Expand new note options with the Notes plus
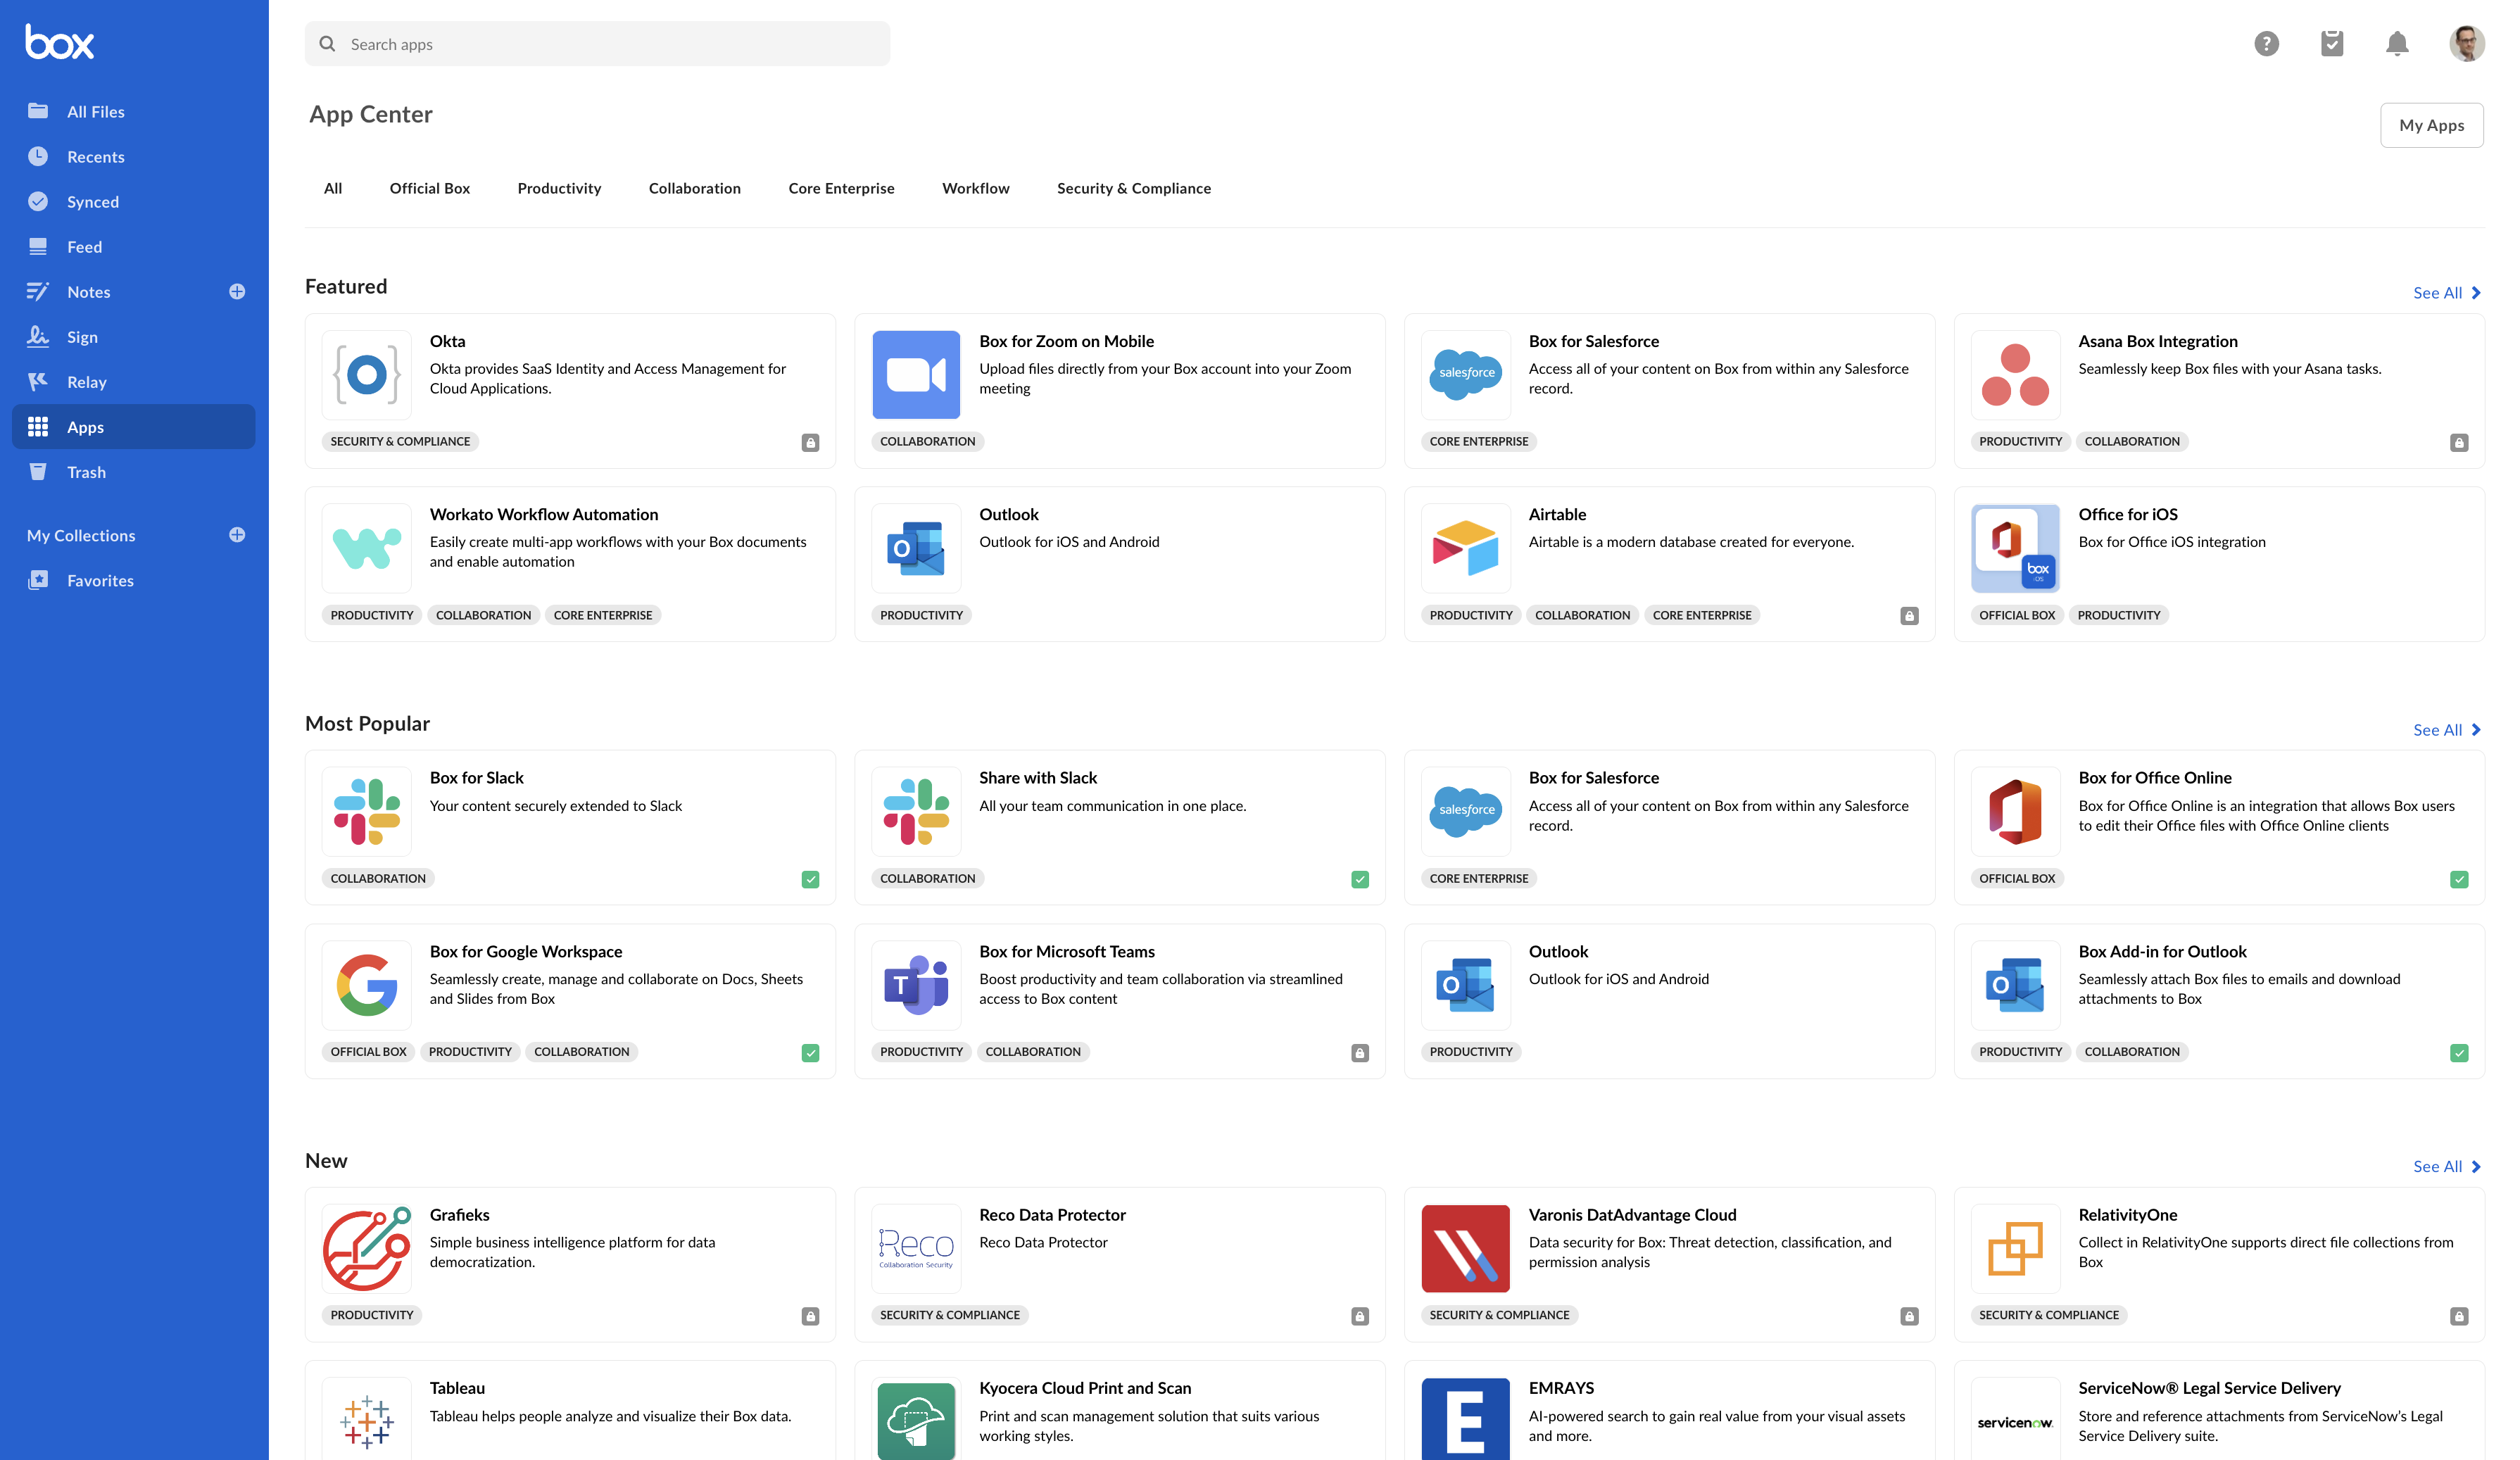The width and height of the screenshot is (2520, 1460). click(x=237, y=291)
